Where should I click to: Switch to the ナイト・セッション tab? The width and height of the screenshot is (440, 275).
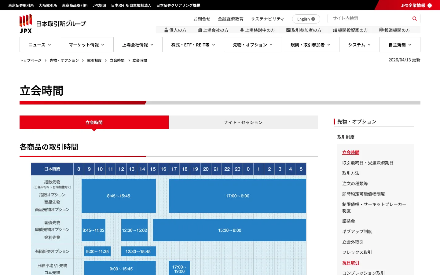coord(243,122)
